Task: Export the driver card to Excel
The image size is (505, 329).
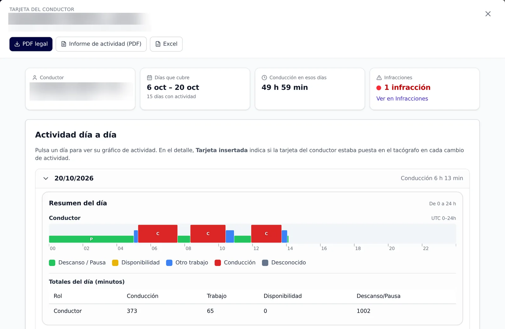Action: click(166, 44)
